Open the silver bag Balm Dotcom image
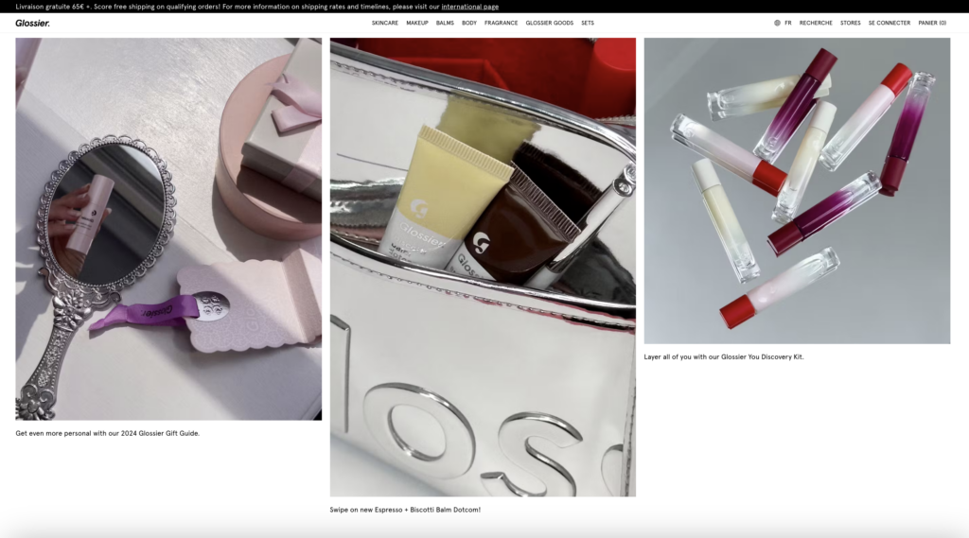Image resolution: width=969 pixels, height=538 pixels. (483, 268)
